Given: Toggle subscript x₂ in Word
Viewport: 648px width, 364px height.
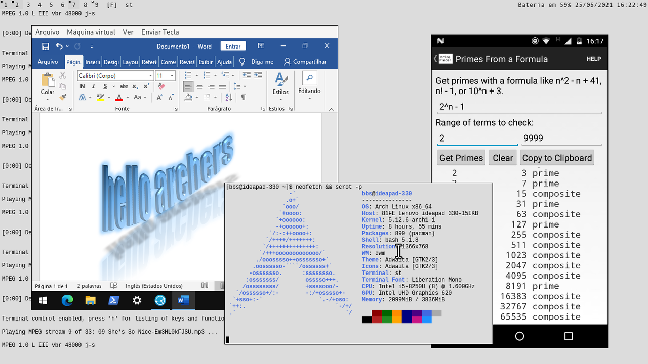Looking at the screenshot, I should click(x=136, y=86).
